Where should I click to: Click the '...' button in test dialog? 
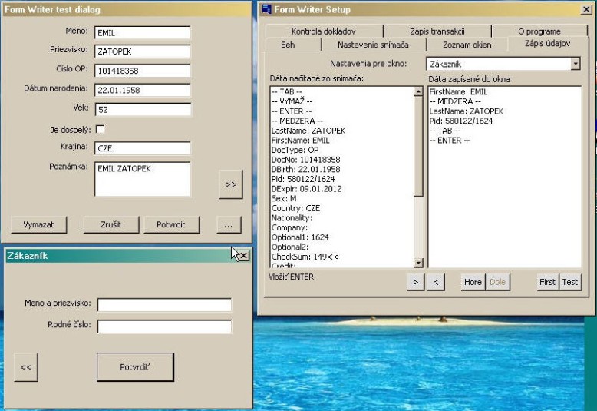228,225
